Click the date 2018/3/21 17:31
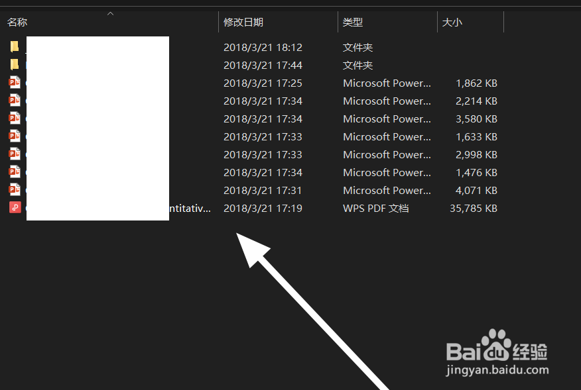 pos(263,191)
